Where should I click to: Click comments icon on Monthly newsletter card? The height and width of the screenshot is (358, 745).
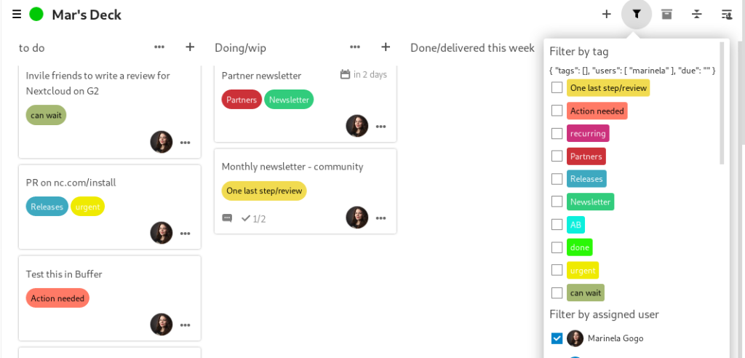[227, 218]
